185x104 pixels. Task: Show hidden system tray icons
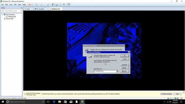coord(164,102)
